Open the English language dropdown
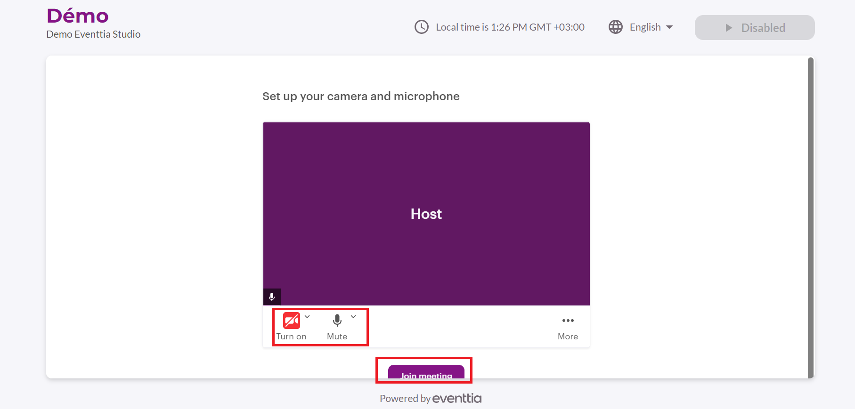The image size is (855, 409). pyautogui.click(x=645, y=27)
